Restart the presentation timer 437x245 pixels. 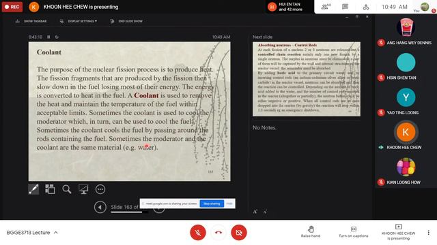pos(57,37)
